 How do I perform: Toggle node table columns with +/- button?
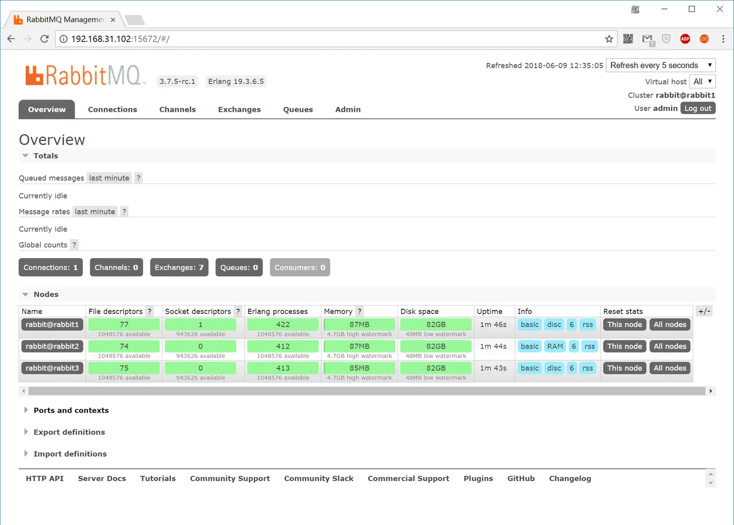[x=704, y=311]
